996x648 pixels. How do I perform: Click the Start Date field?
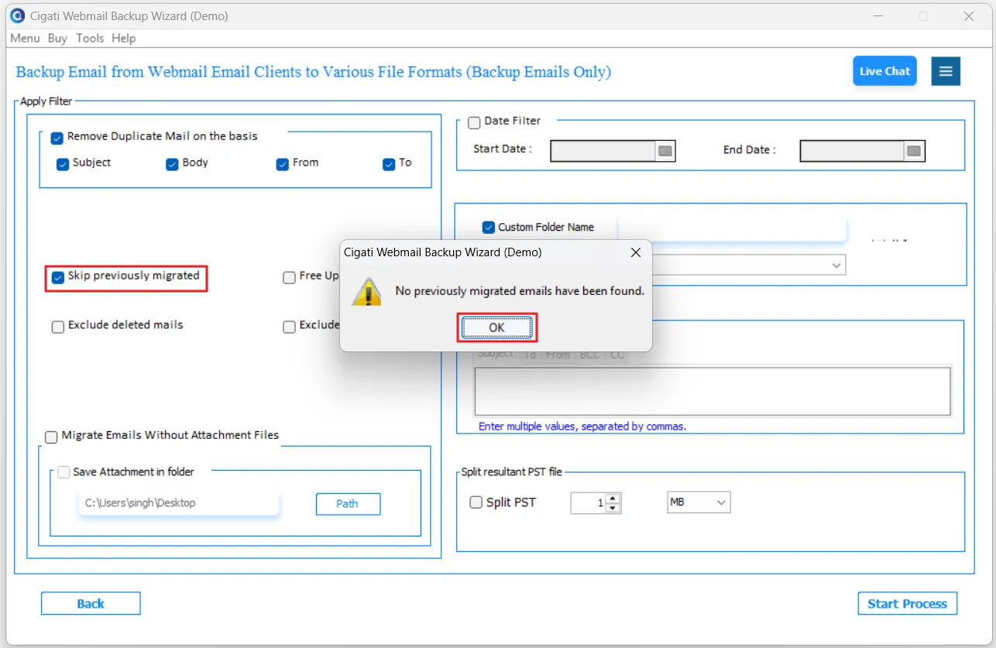(603, 151)
